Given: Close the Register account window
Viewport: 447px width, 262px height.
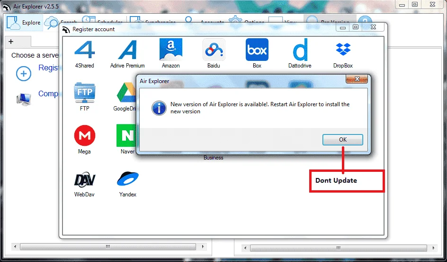Looking at the screenshot, I should click(x=374, y=27).
